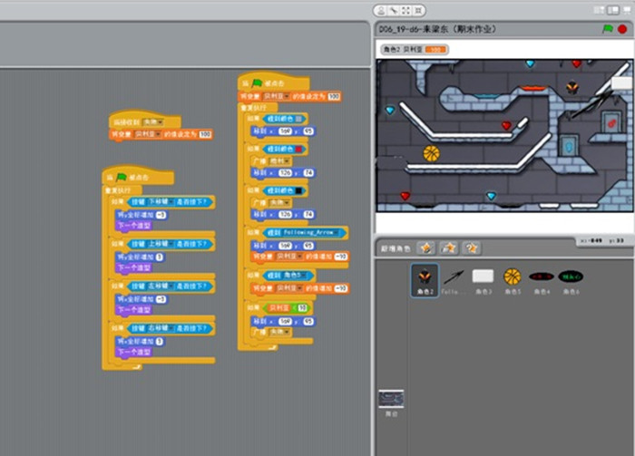Paint a new sprite with star brush button

[x=425, y=247]
